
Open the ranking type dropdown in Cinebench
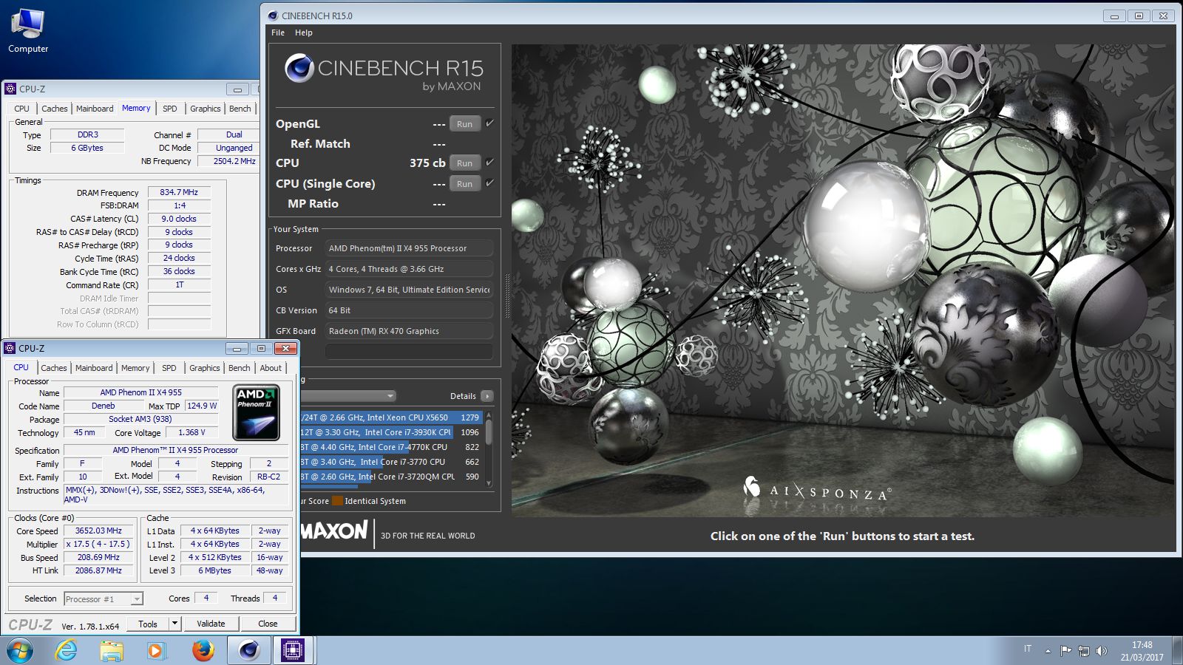pyautogui.click(x=348, y=396)
